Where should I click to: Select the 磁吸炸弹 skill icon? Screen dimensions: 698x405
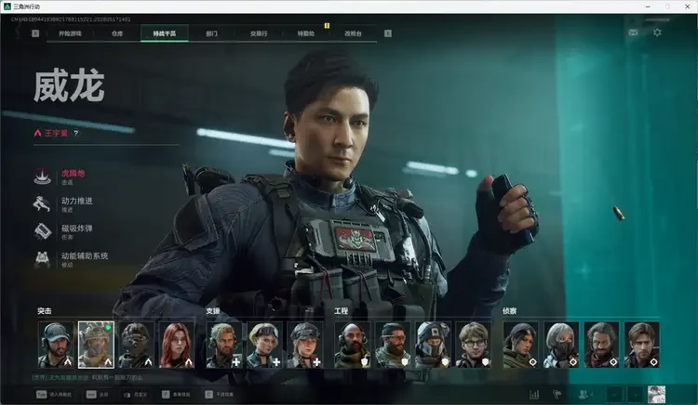(x=43, y=231)
